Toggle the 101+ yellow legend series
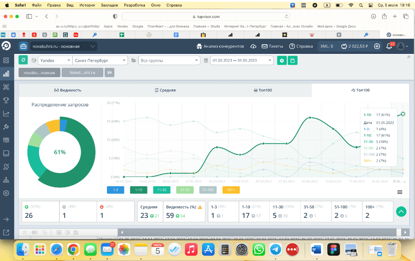The width and height of the screenshot is (415, 261). point(230,190)
